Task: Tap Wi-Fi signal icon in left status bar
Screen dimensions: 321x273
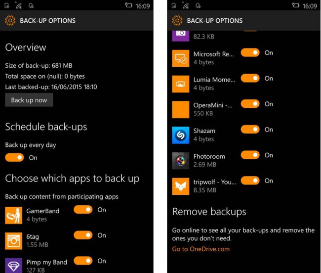Action: (x=19, y=5)
